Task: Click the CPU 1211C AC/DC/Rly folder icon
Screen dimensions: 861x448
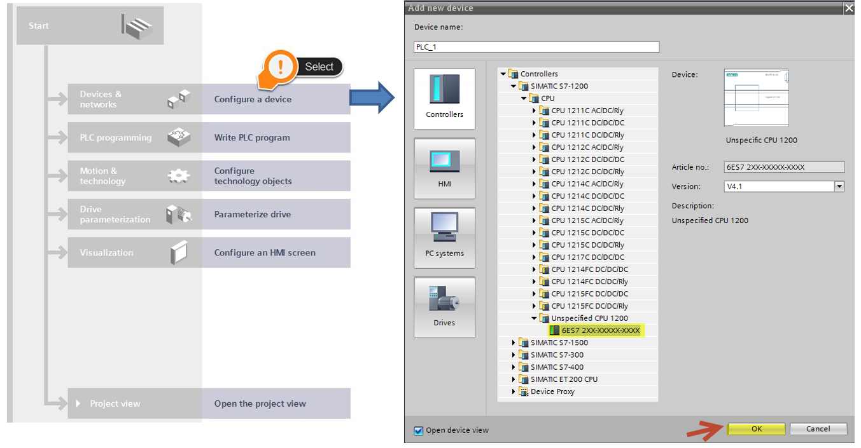Action: (x=544, y=111)
